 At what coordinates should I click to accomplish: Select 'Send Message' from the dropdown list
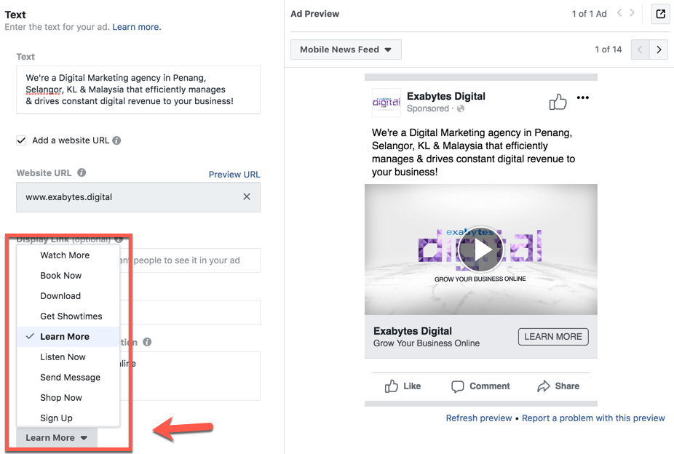tap(68, 377)
